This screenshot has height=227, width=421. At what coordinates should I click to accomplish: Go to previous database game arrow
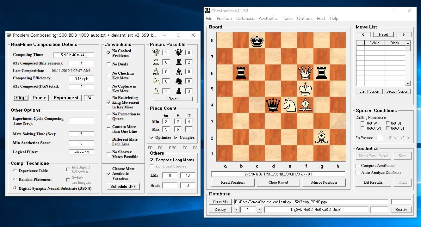click(x=237, y=210)
